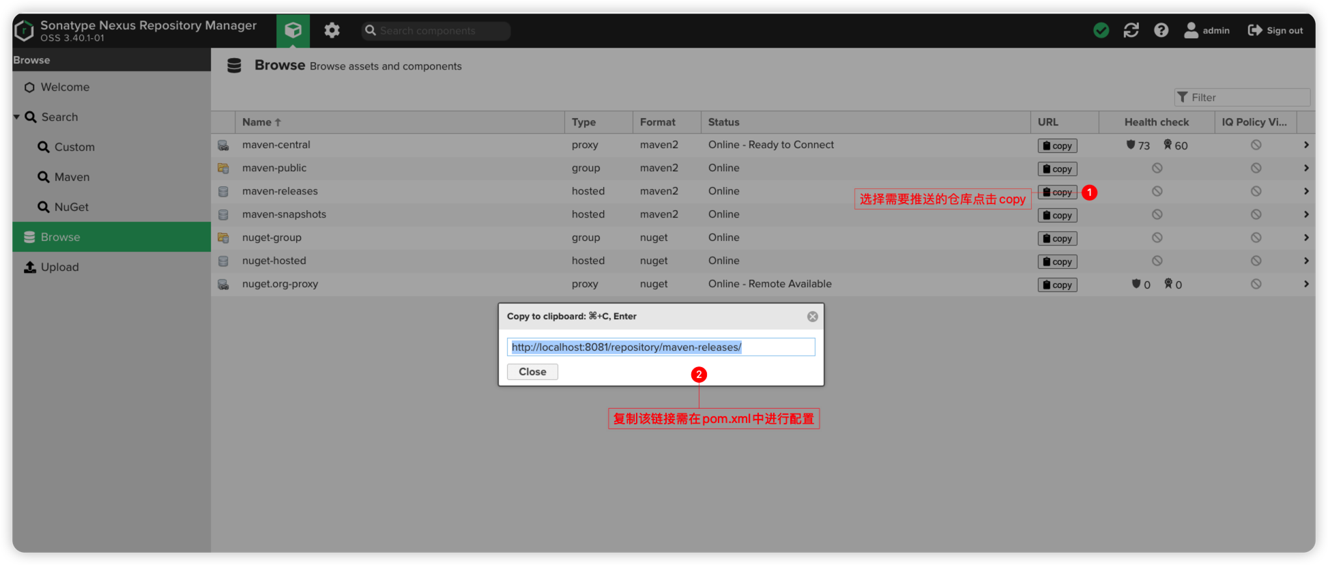The image size is (1328, 565).
Task: Click the IQ Policy Vi... column header
Action: [x=1255, y=122]
